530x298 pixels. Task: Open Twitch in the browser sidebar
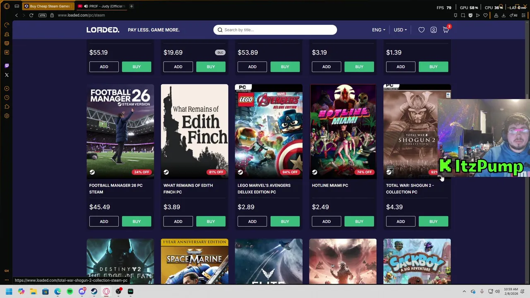coord(7,65)
